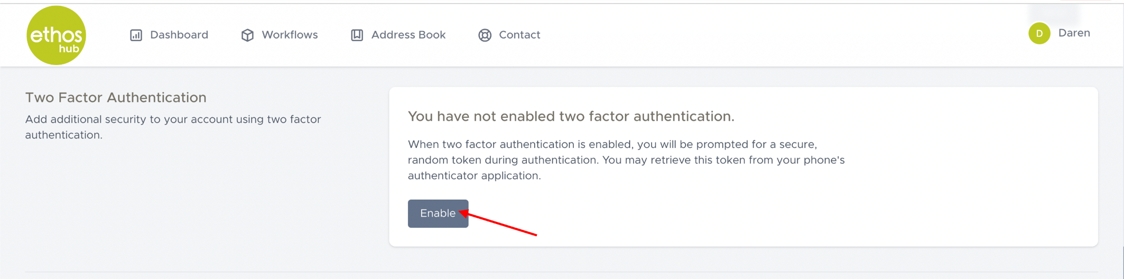
Task: Click the Address Book bookmark icon
Action: pyautogui.click(x=357, y=35)
